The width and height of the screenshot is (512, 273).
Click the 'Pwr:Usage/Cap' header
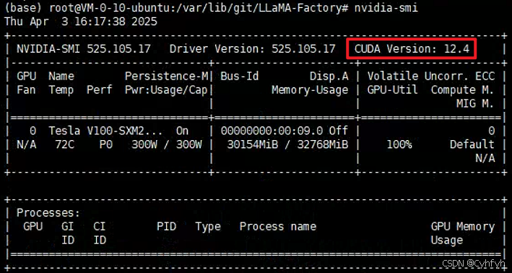(167, 90)
